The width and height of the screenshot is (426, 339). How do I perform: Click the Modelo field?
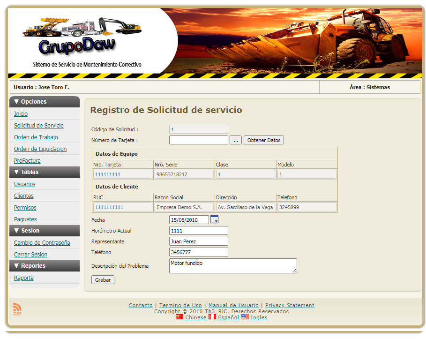(x=307, y=174)
